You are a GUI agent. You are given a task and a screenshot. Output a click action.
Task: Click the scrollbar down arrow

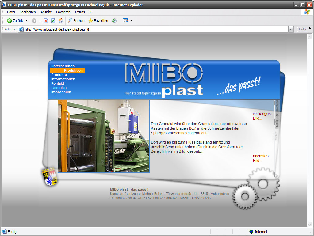[x=309, y=224]
